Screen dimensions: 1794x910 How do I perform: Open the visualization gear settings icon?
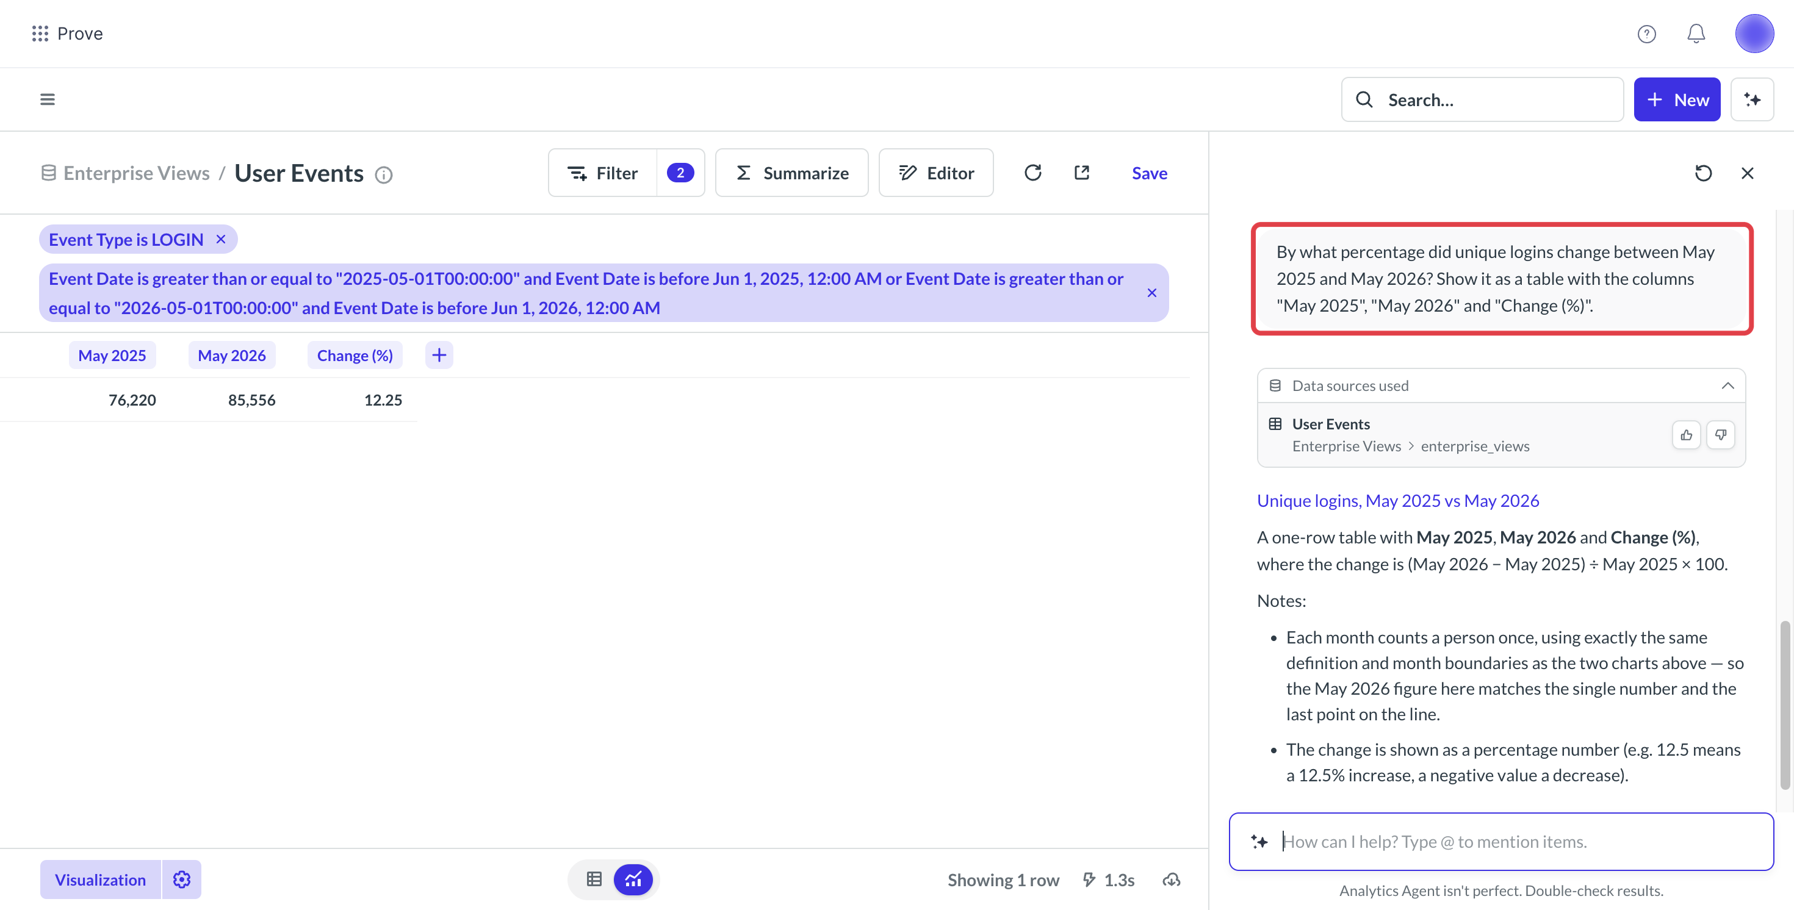pyautogui.click(x=182, y=880)
